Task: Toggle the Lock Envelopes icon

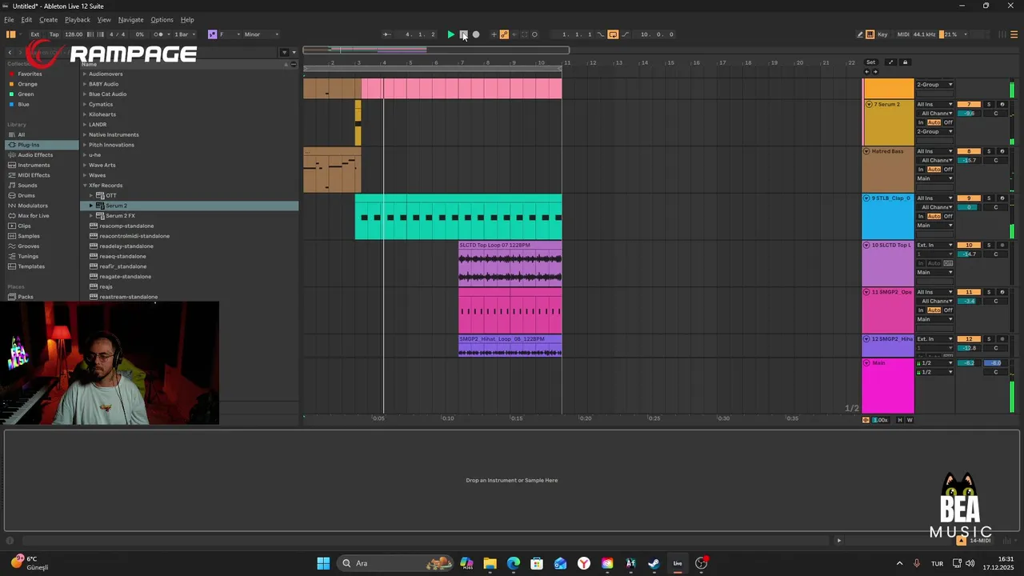Action: (x=905, y=62)
